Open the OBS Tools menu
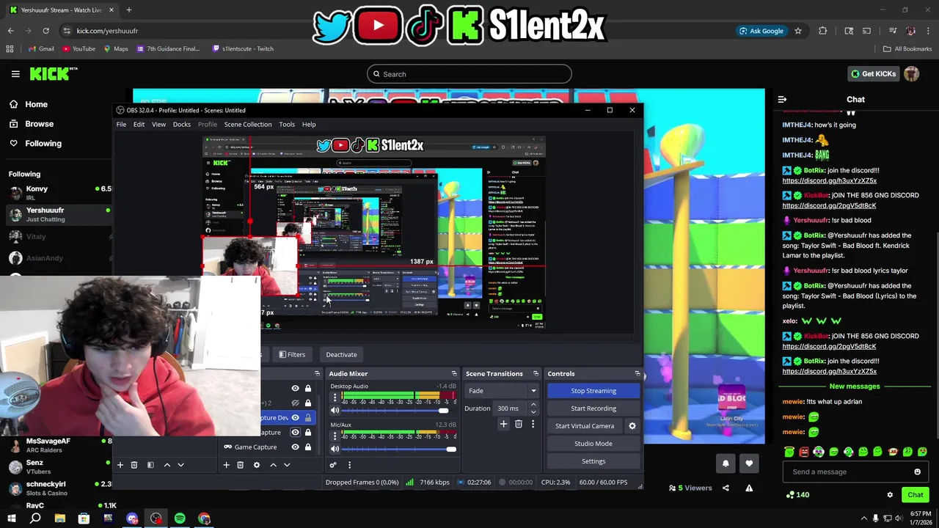This screenshot has height=528, width=939. pos(287,124)
